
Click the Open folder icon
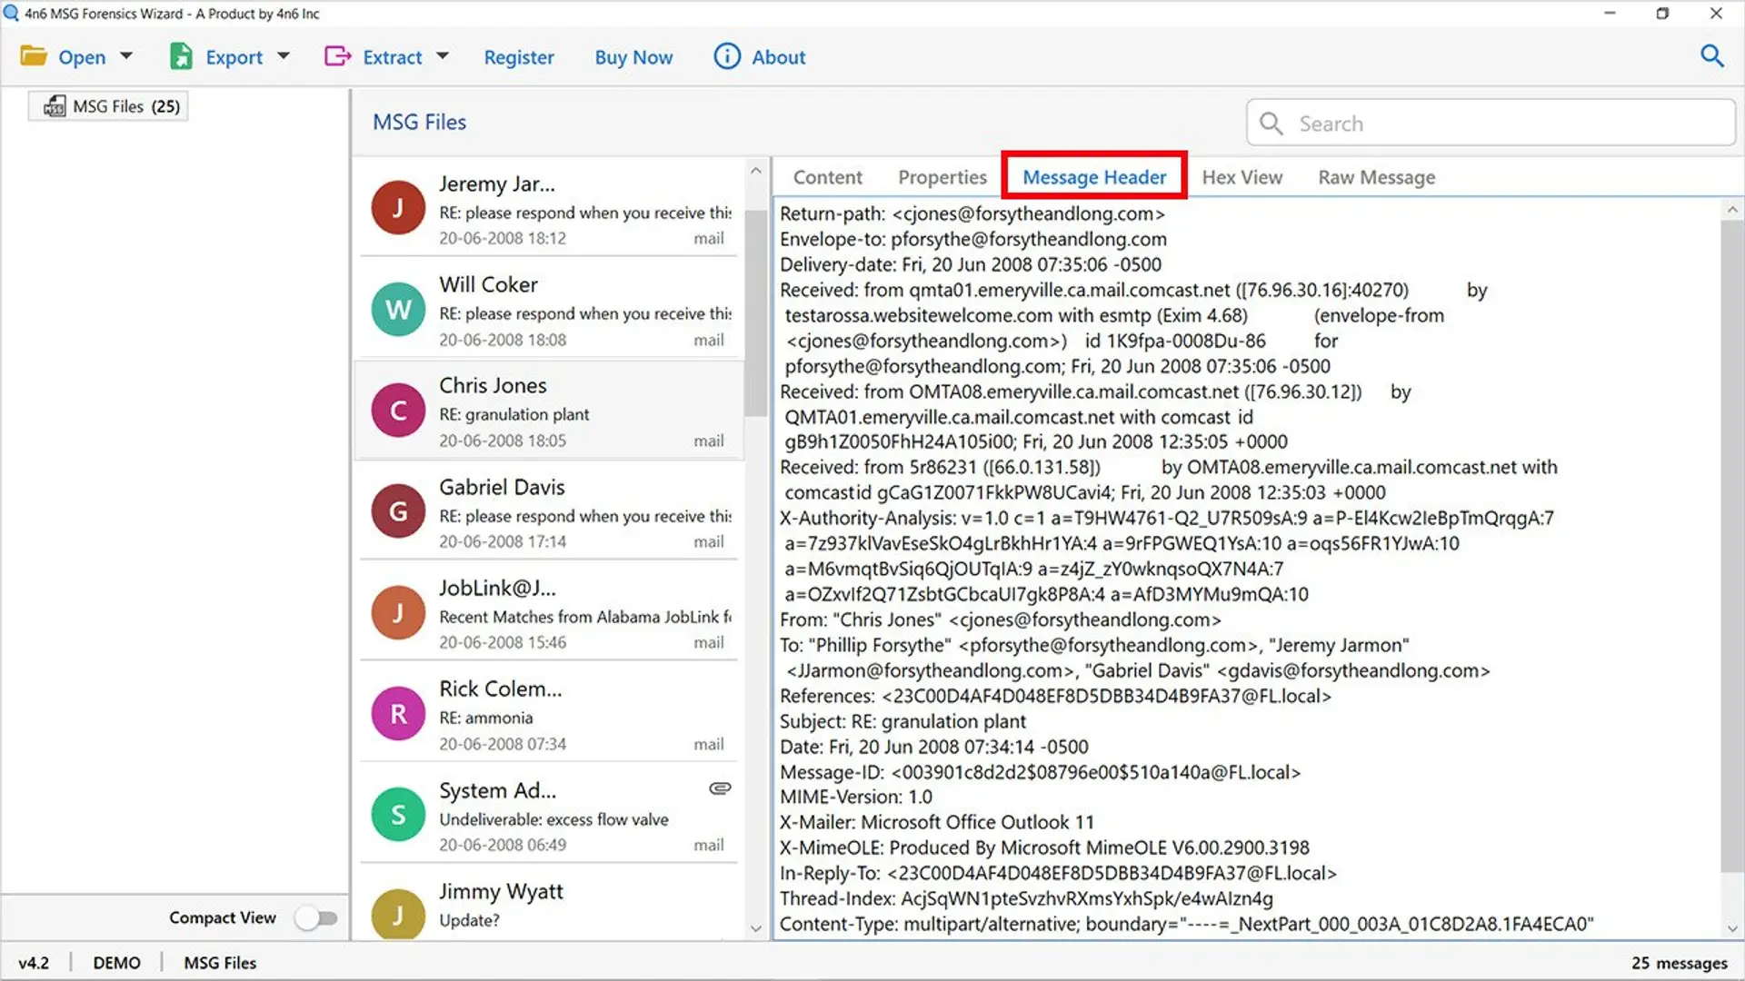click(x=34, y=56)
